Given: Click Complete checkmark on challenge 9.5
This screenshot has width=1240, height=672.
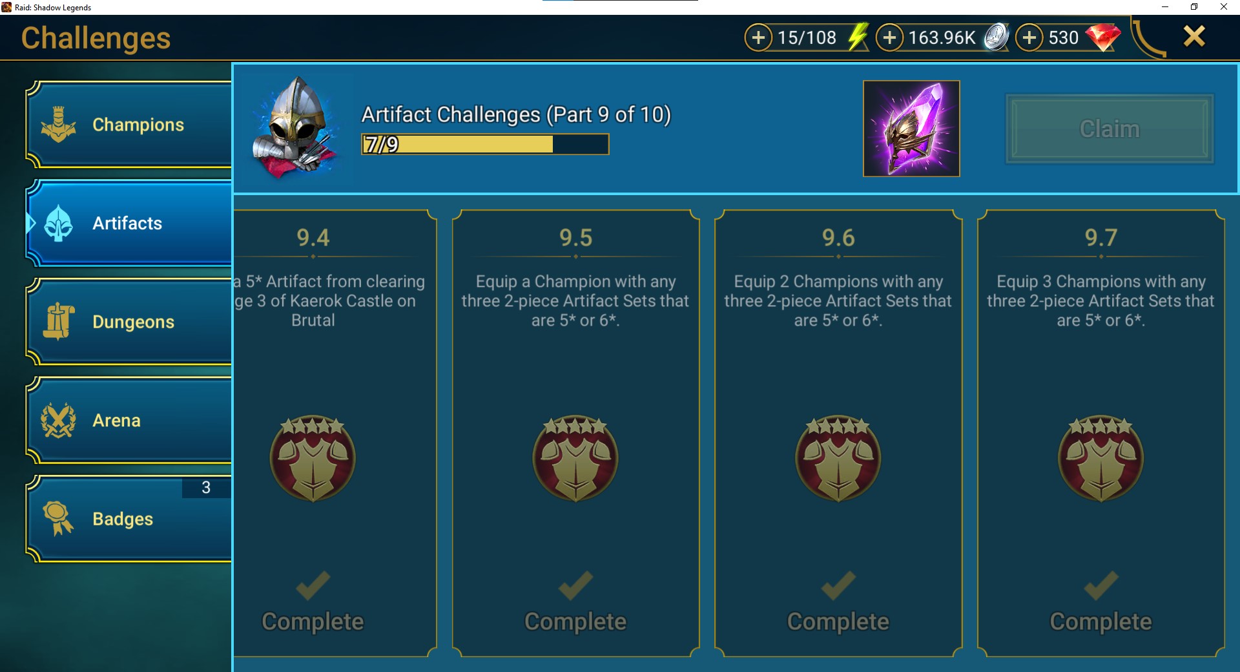Looking at the screenshot, I should pos(575,585).
